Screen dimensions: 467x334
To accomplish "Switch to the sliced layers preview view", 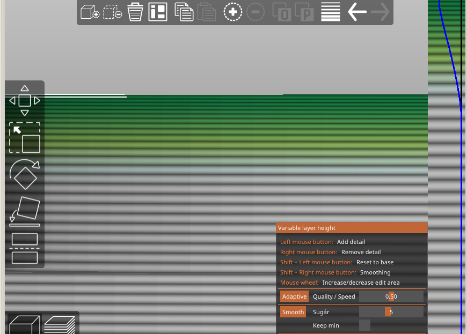I will tap(60, 324).
